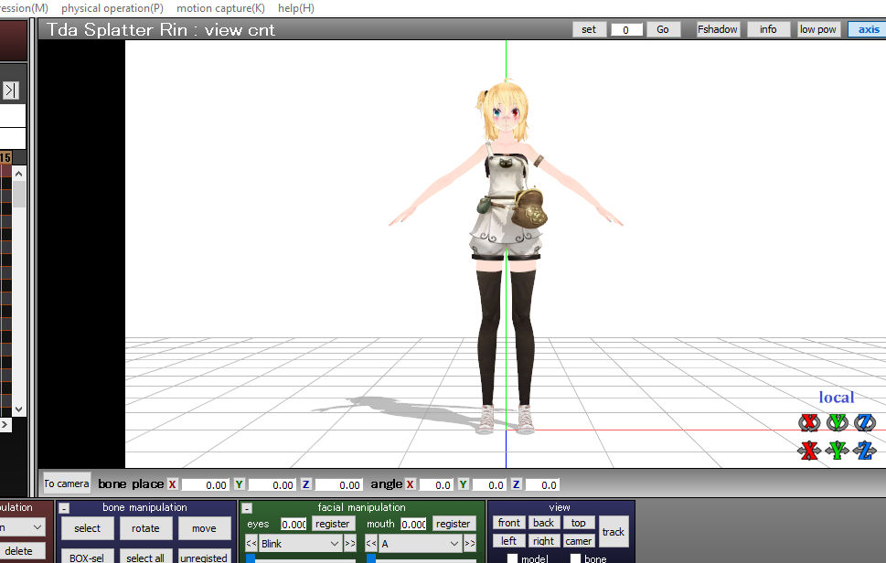This screenshot has width=886, height=563.
Task: Click the BOX-sel button
Action: (87, 557)
